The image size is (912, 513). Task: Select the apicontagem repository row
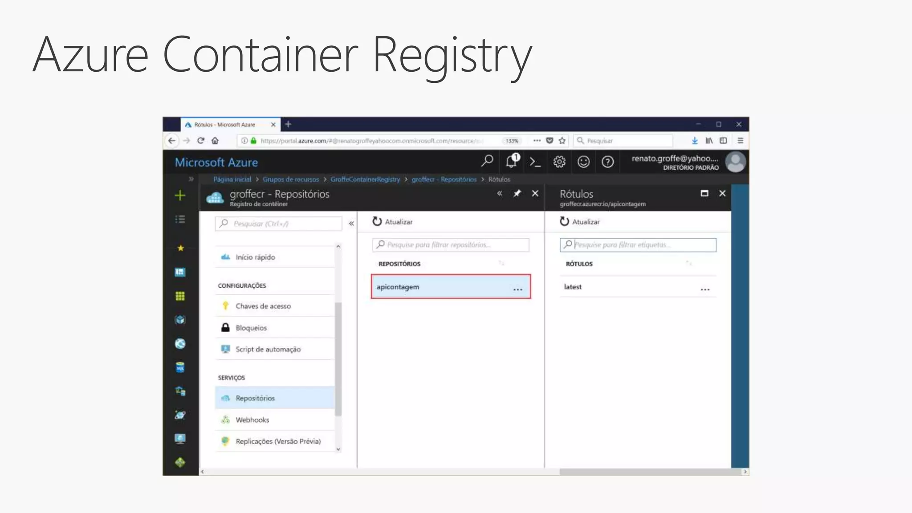point(451,287)
